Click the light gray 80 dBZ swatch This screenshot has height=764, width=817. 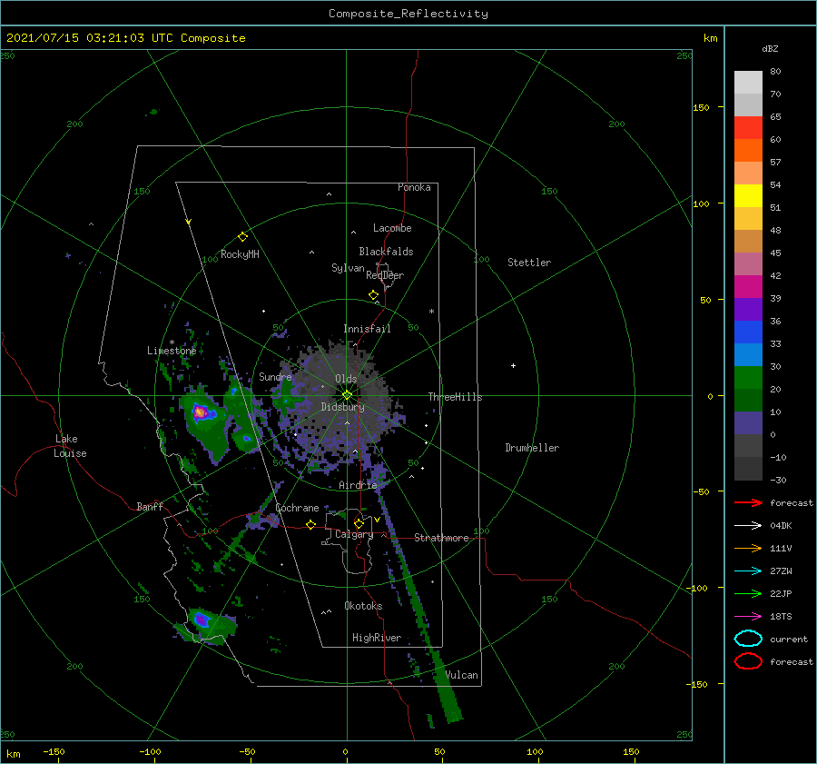748,82
